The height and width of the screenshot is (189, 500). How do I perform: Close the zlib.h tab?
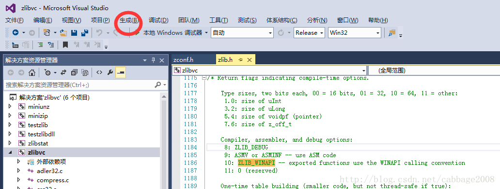tap(250, 59)
